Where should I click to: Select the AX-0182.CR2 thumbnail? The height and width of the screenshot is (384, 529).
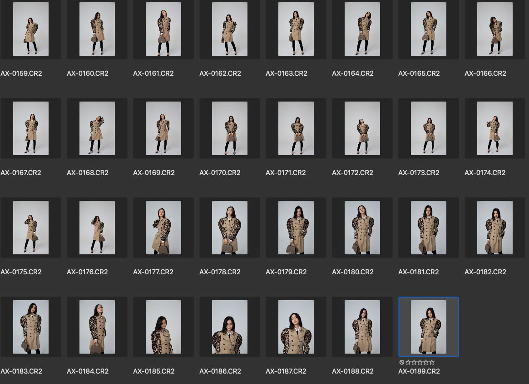tap(495, 228)
